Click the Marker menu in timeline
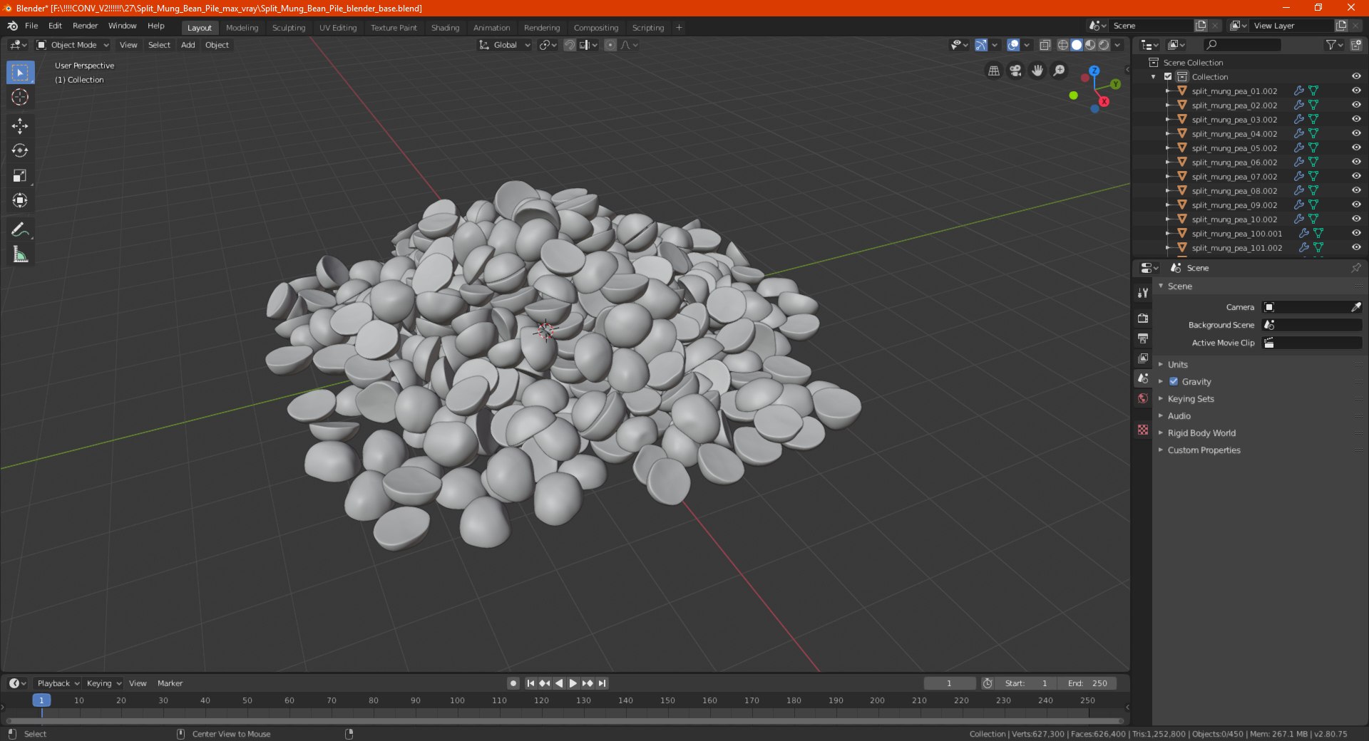The width and height of the screenshot is (1369, 741). tap(170, 683)
